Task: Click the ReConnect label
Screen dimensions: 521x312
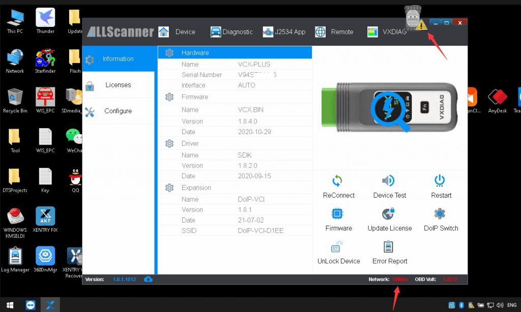Action: coord(338,195)
